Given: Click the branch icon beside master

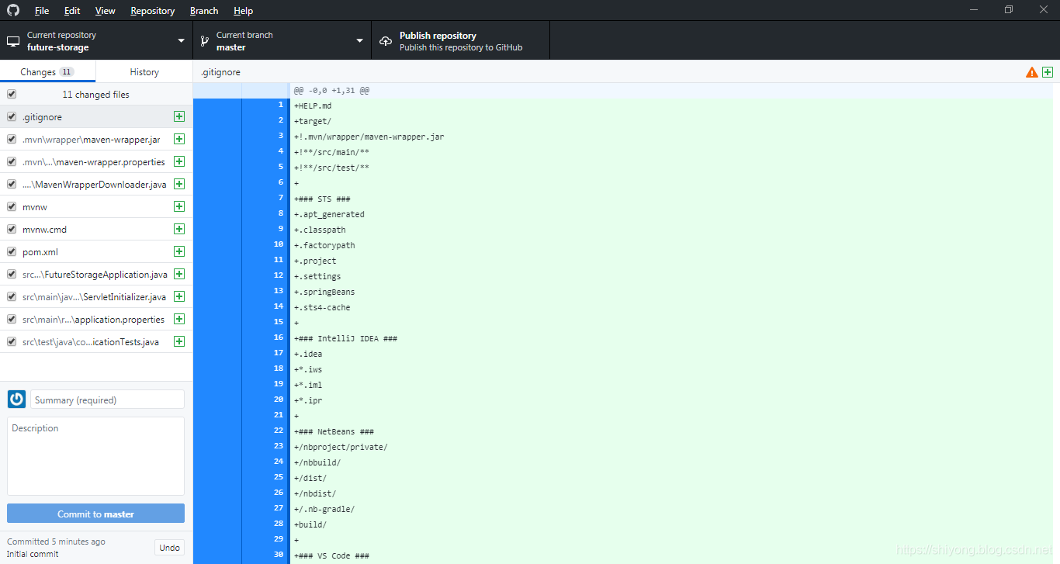Looking at the screenshot, I should click(x=205, y=40).
